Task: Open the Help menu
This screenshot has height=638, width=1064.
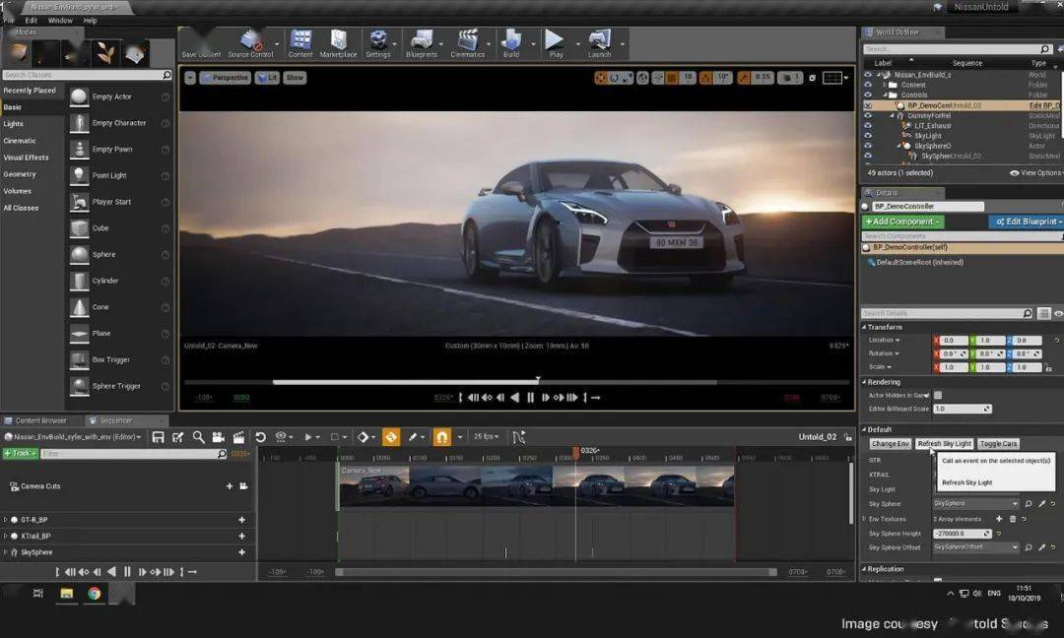Action: tap(91, 21)
